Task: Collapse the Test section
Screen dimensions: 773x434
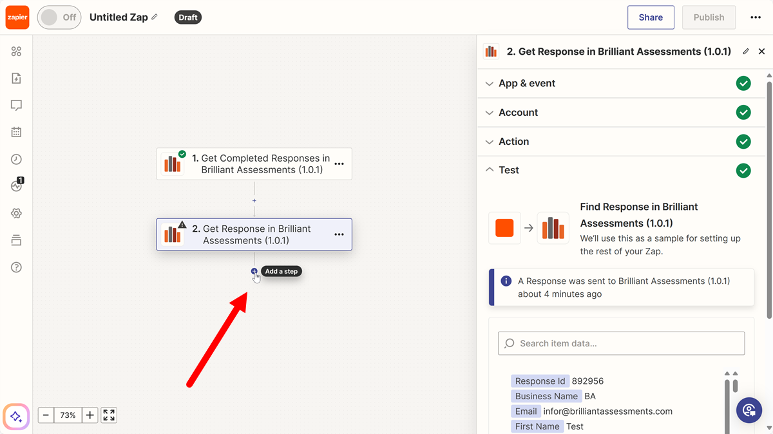Action: coord(510,169)
